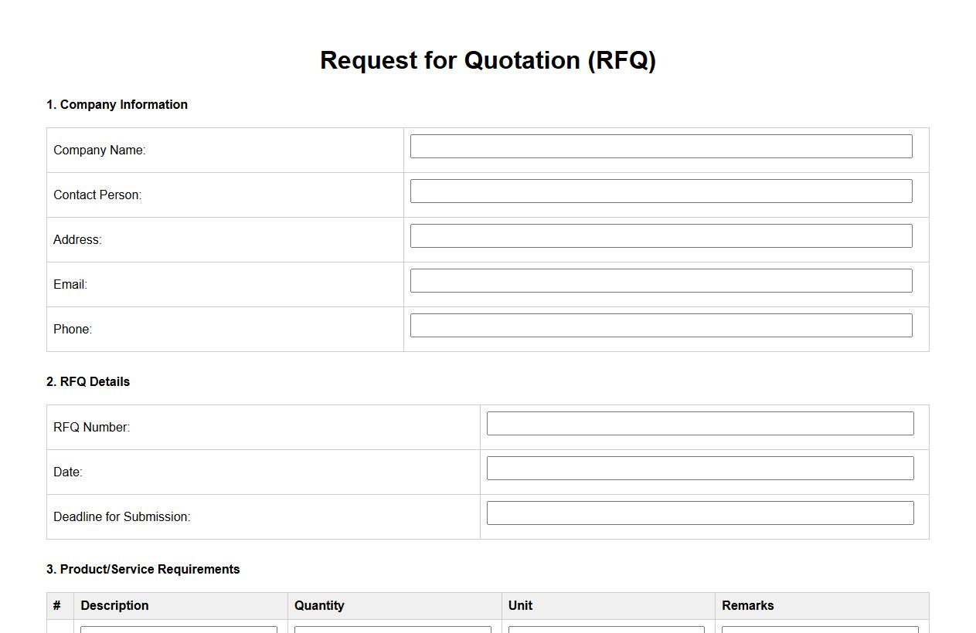Click first row Remarks input box
Image resolution: width=976 pixels, height=633 pixels.
[x=820, y=630]
